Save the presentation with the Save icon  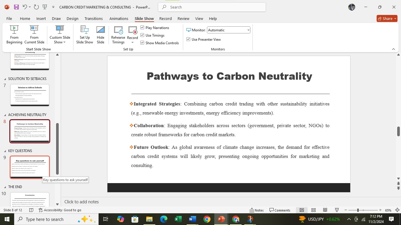click(x=16, y=7)
